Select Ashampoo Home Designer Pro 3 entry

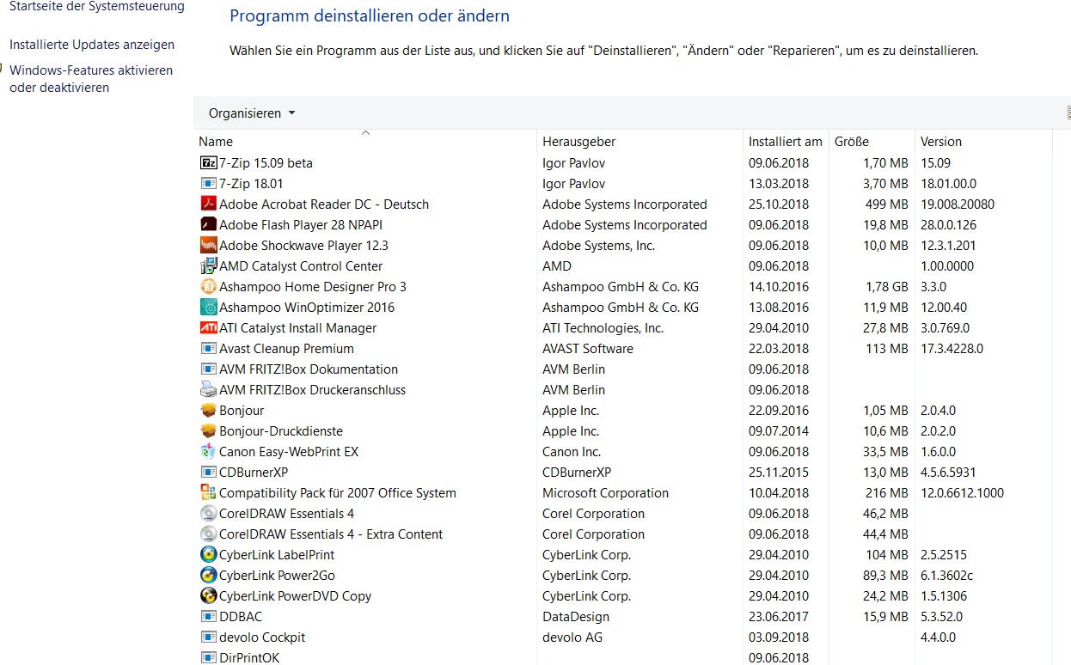point(313,286)
